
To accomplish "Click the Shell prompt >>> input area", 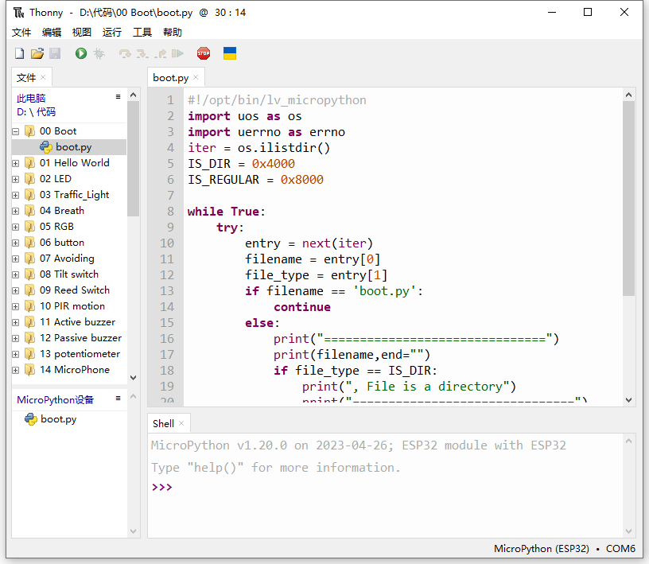I will click(x=385, y=488).
